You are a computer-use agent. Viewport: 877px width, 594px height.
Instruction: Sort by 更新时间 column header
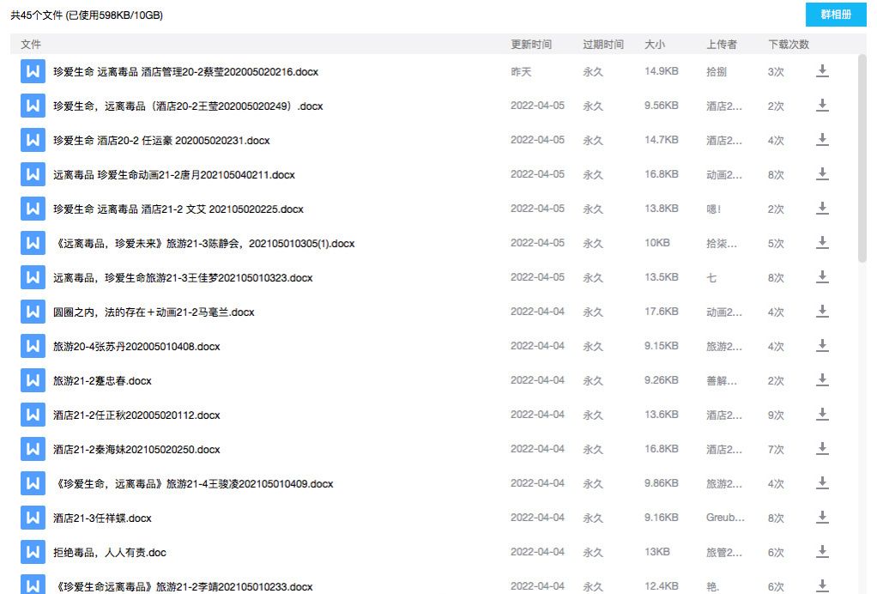tap(531, 44)
